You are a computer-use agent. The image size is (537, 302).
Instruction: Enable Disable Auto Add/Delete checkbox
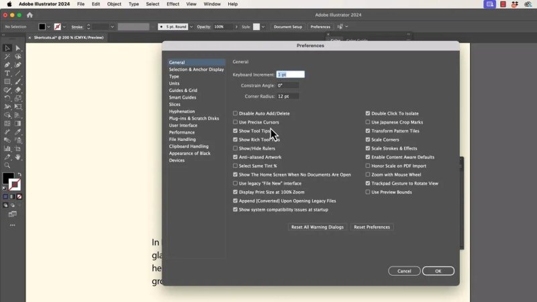click(x=236, y=113)
